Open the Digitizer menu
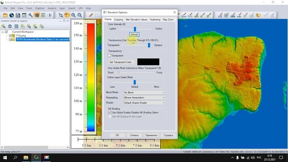The width and height of the screenshot is (288, 162). pyautogui.click(x=40, y=8)
